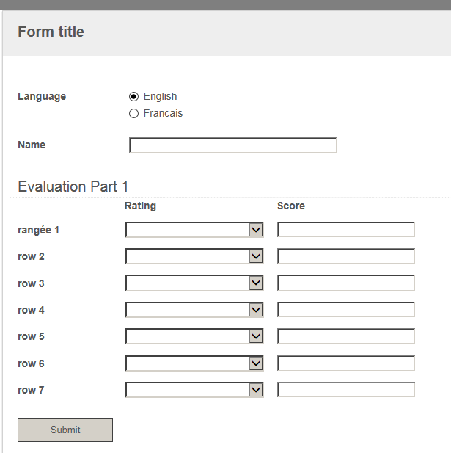Screen dimensions: 451x453
Task: Focus the Score field for row 2
Action: tap(346, 256)
